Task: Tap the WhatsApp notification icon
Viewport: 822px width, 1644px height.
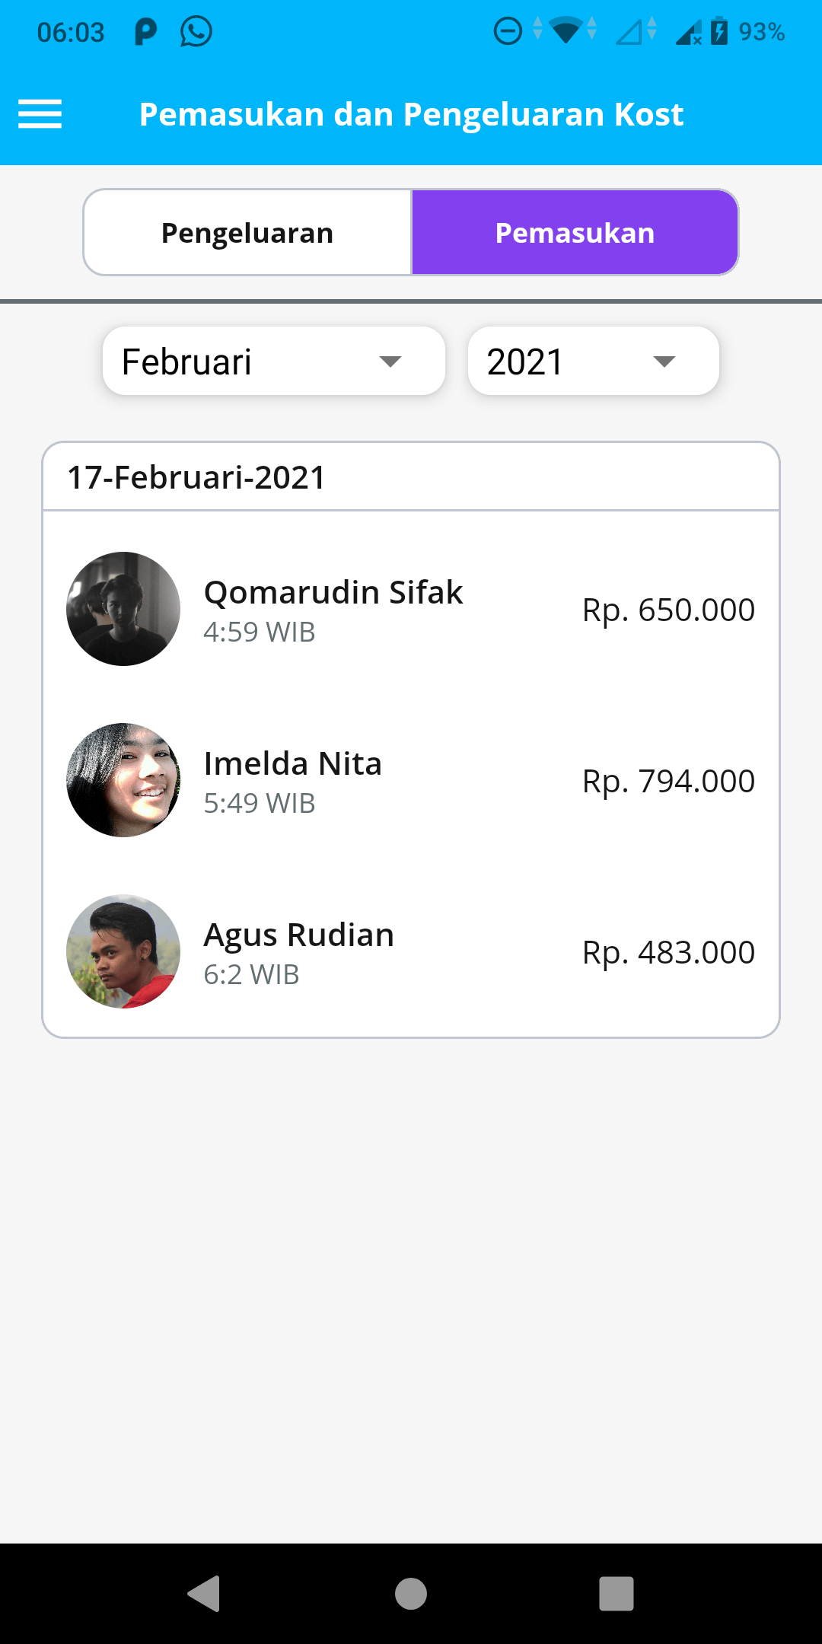Action: 196,32
